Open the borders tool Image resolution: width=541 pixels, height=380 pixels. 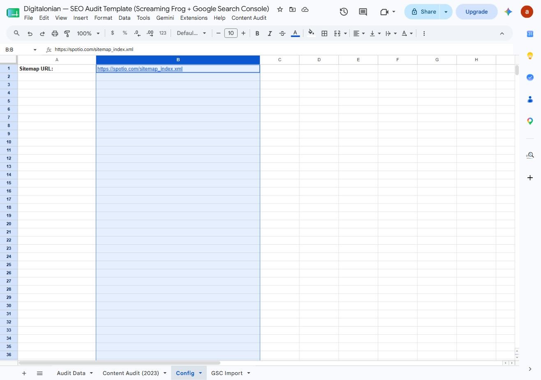(x=324, y=33)
